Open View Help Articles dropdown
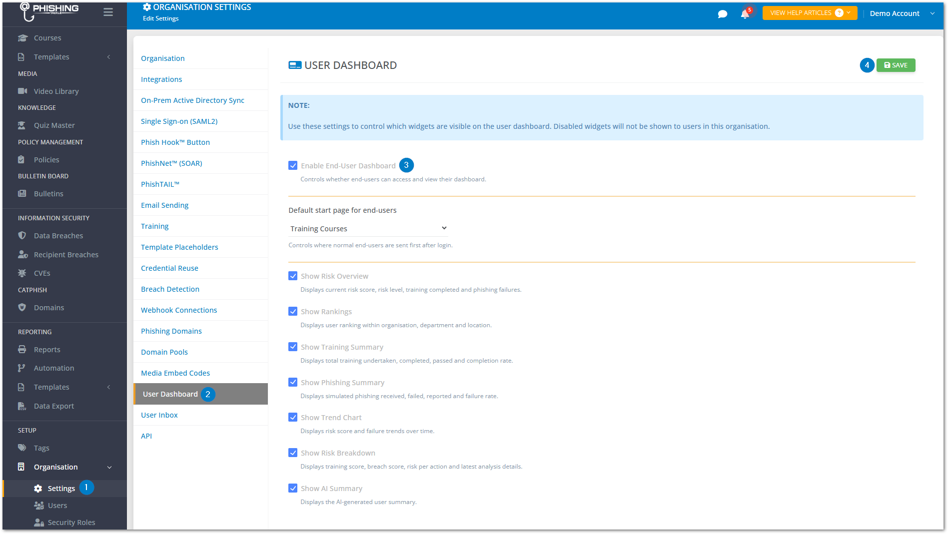The width and height of the screenshot is (948, 534). (810, 13)
